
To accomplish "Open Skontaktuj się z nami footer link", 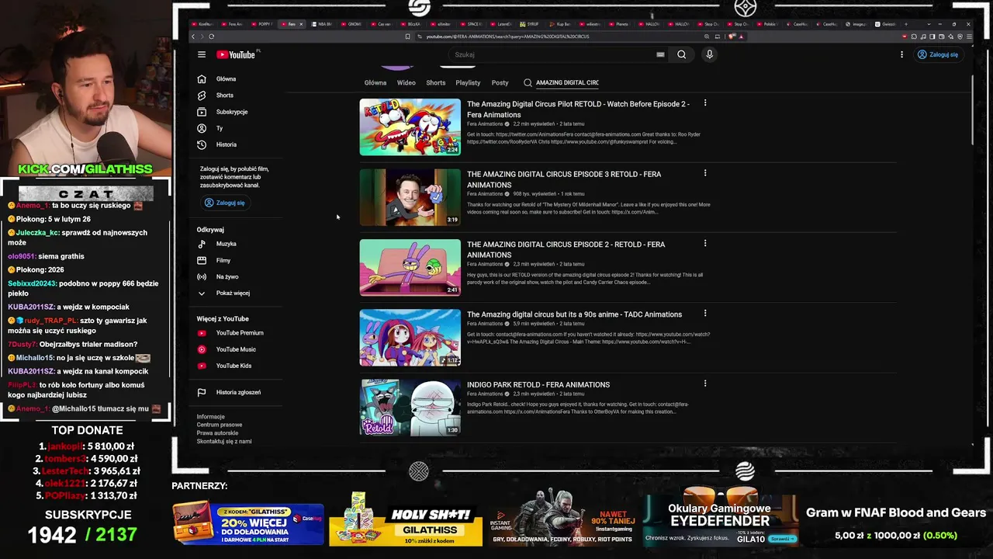I will [x=224, y=442].
